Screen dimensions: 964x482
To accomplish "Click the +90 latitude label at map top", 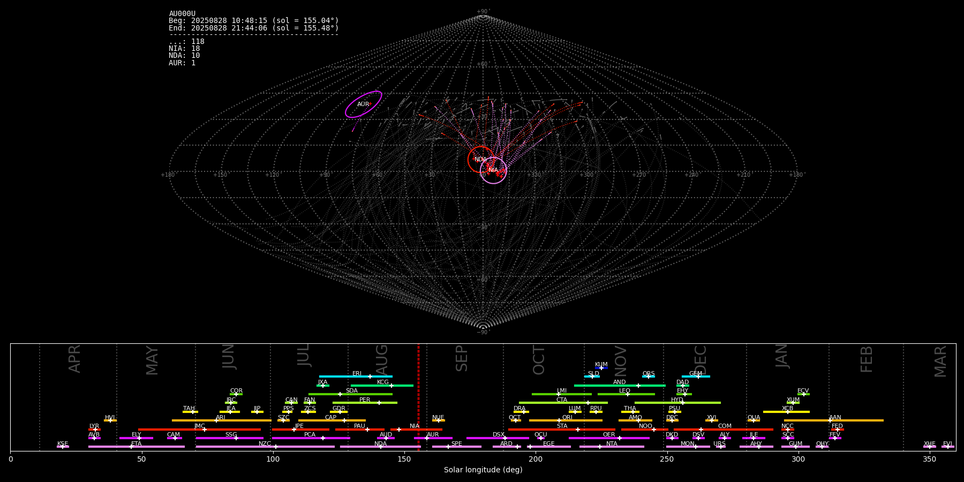I will pyautogui.click(x=483, y=12).
